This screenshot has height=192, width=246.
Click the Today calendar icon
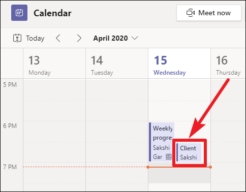pos(17,38)
